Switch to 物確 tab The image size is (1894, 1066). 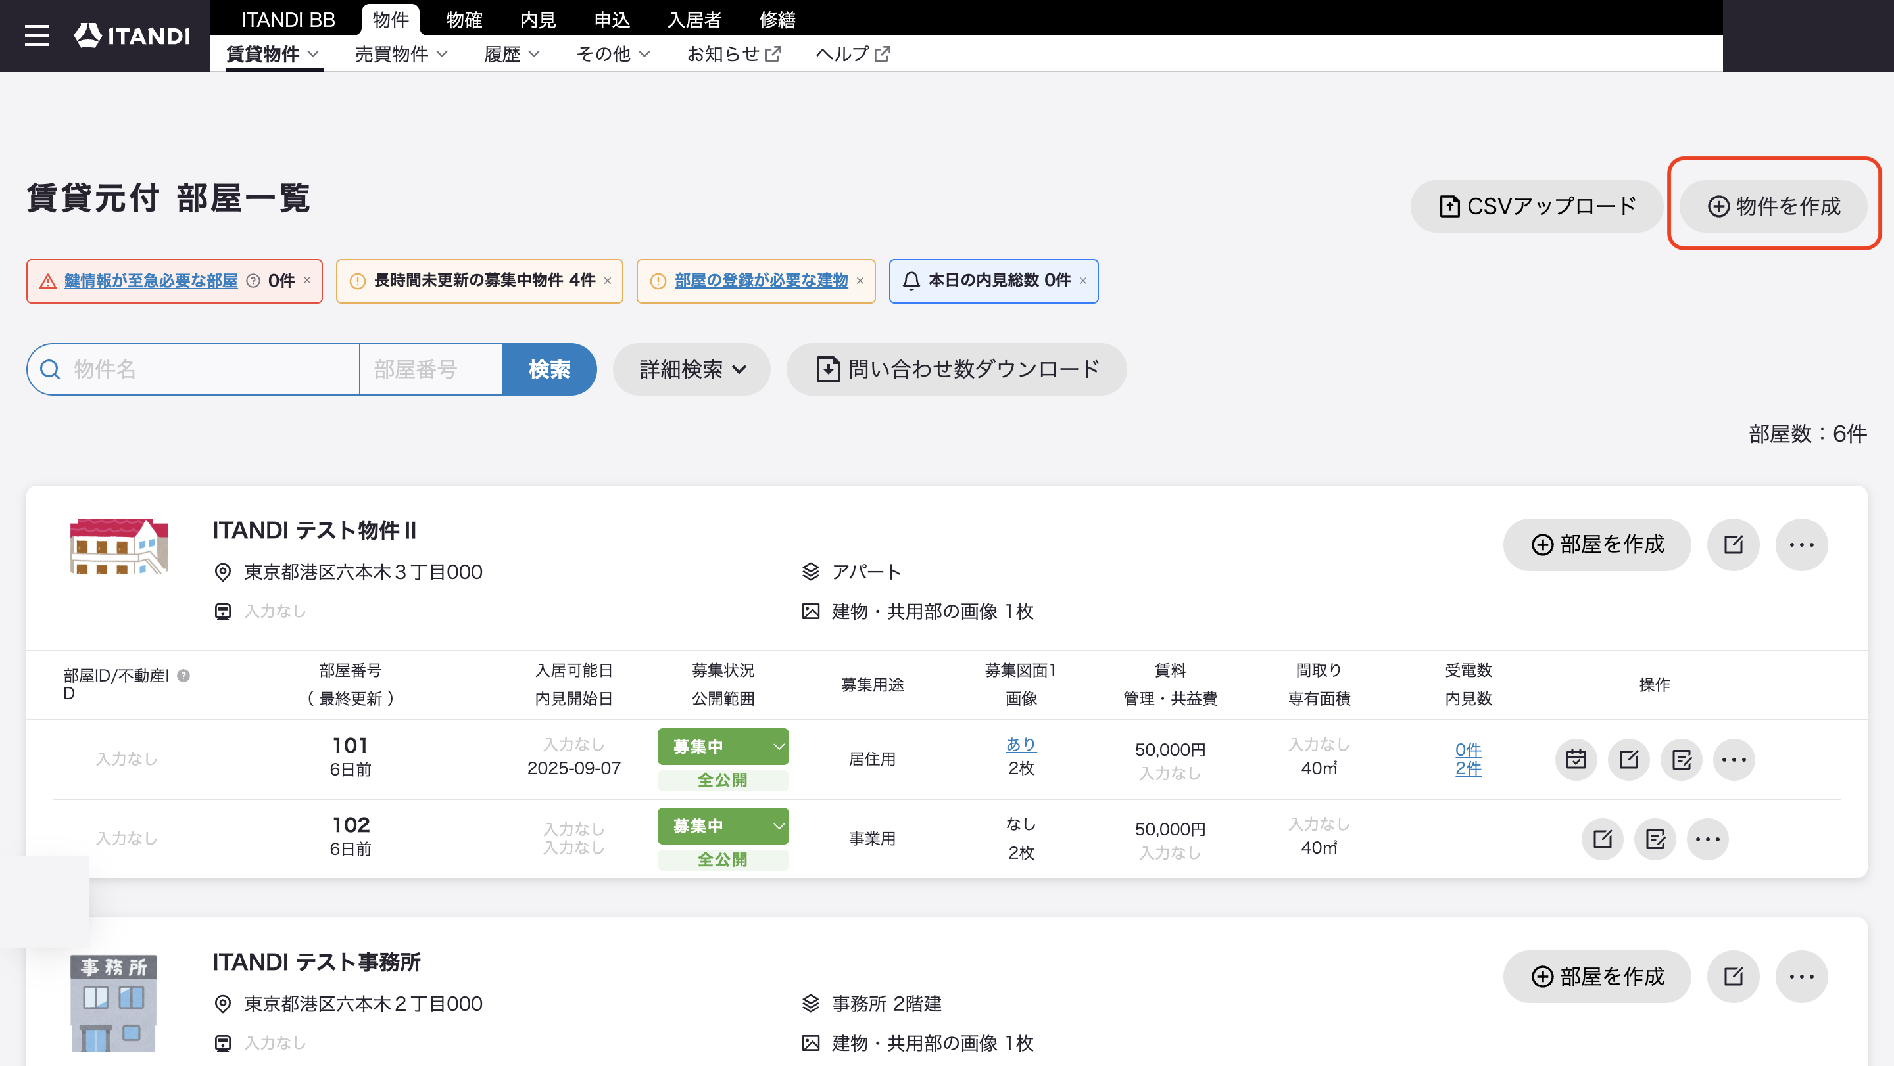[465, 20]
